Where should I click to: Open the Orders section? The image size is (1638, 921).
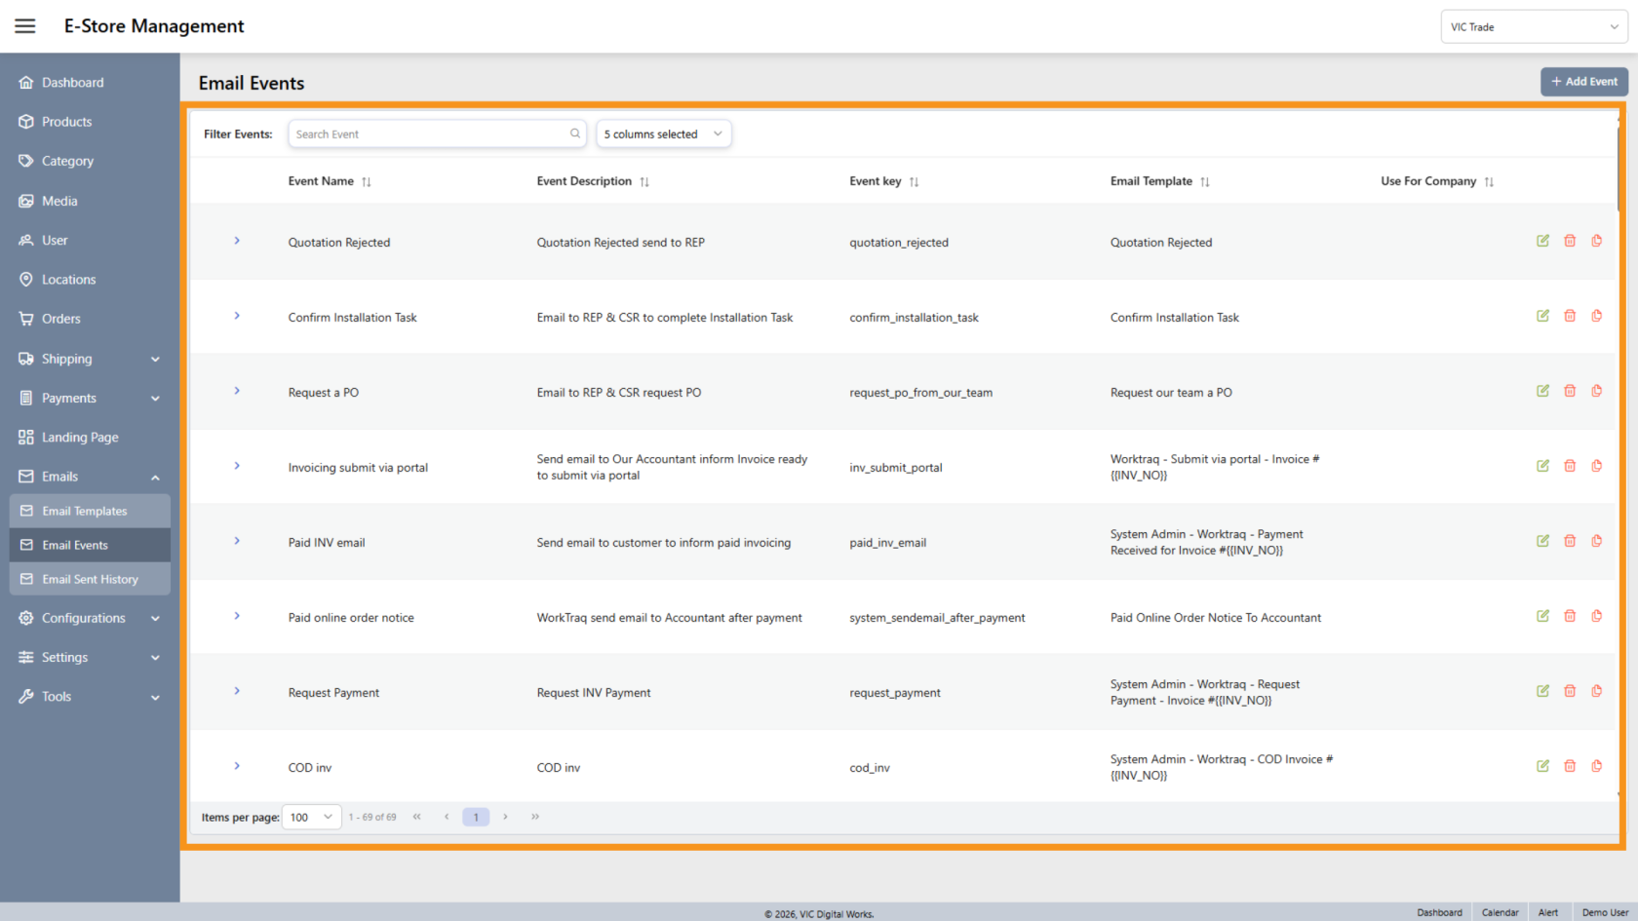[x=61, y=318]
